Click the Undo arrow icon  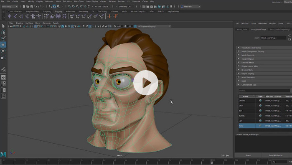(x=36, y=7)
